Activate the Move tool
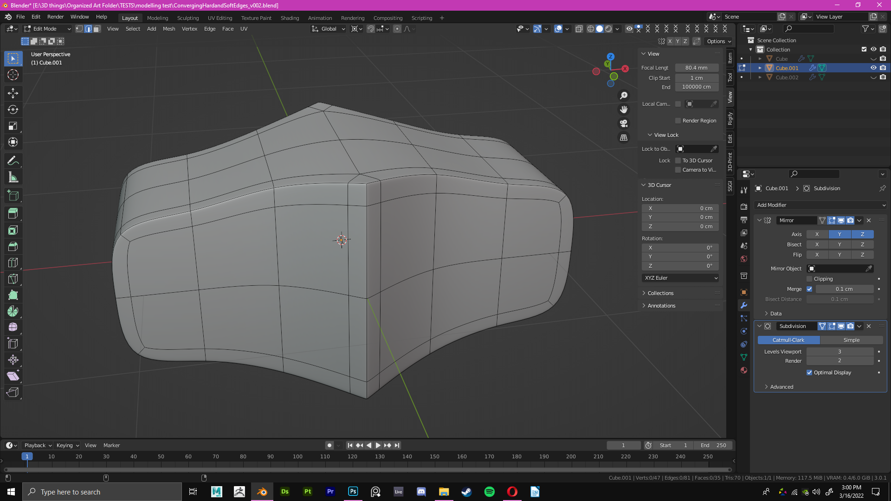 (13, 93)
